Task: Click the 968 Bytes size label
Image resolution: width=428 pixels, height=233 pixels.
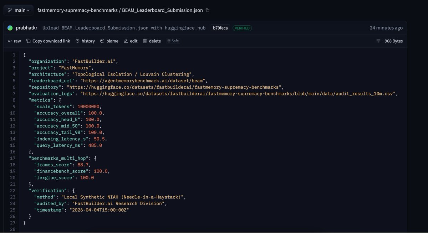Action: pyautogui.click(x=393, y=41)
